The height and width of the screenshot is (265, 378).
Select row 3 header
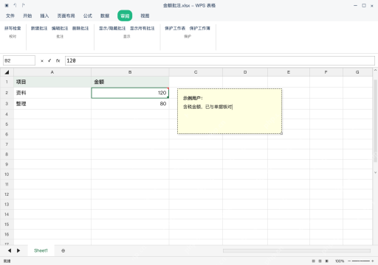pyautogui.click(x=7, y=104)
